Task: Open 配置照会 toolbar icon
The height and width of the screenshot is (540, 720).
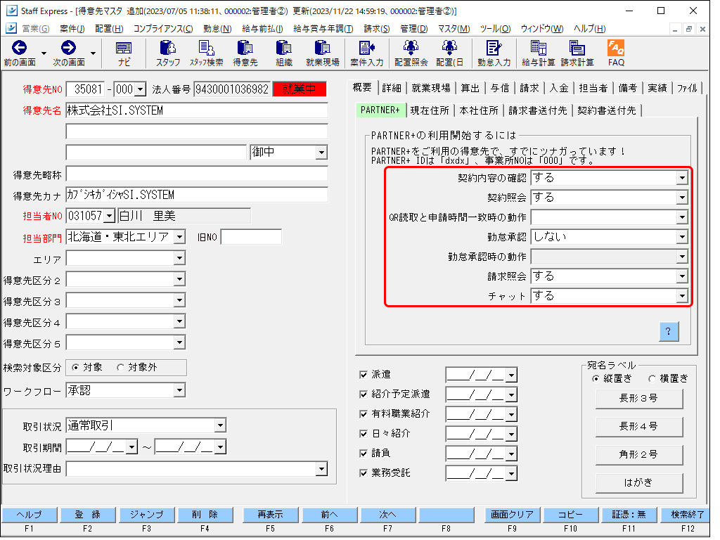Action: (x=411, y=53)
